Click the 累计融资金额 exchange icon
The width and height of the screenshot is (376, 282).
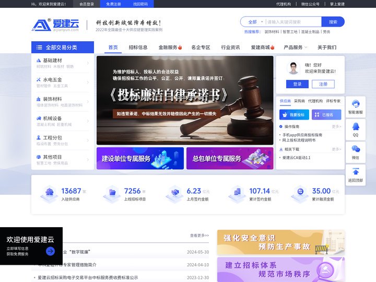coord(300,193)
